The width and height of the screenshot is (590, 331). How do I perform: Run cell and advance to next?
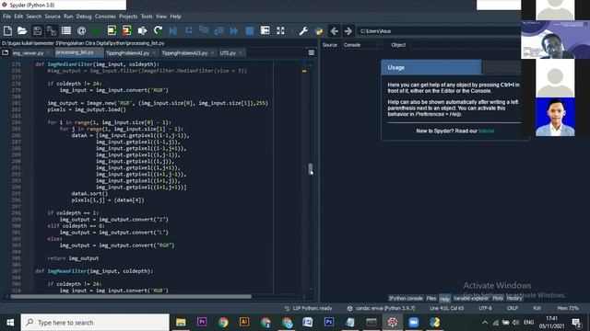click(127, 30)
